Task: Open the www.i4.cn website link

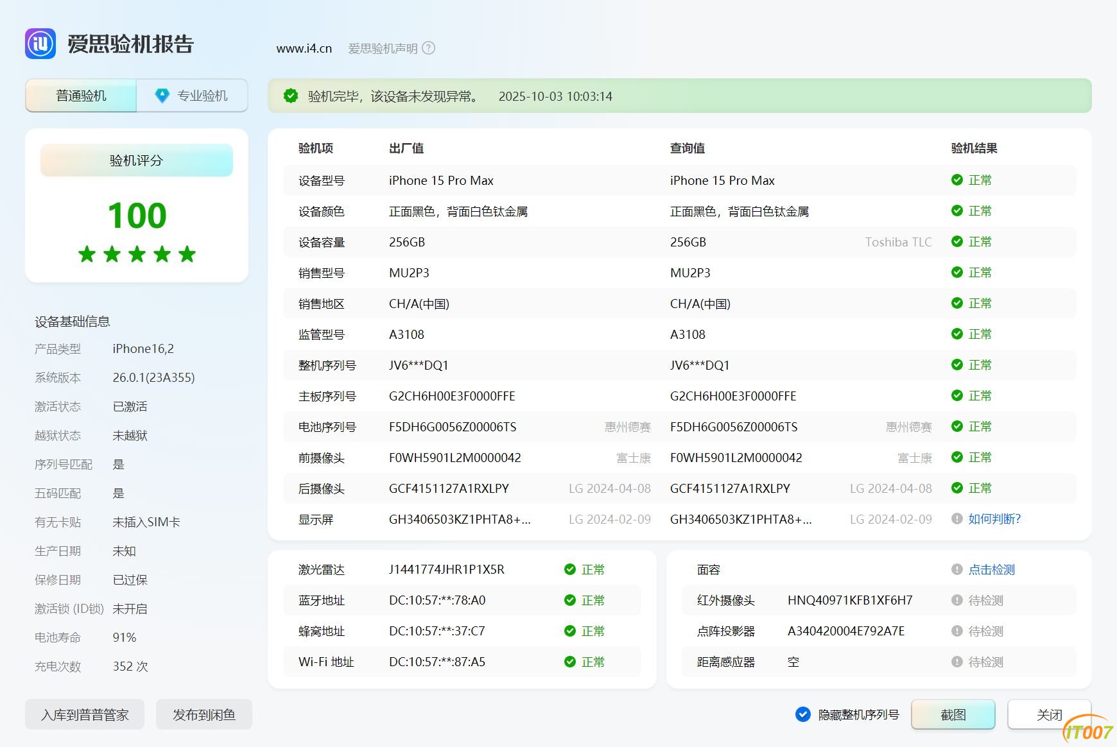Action: [304, 48]
